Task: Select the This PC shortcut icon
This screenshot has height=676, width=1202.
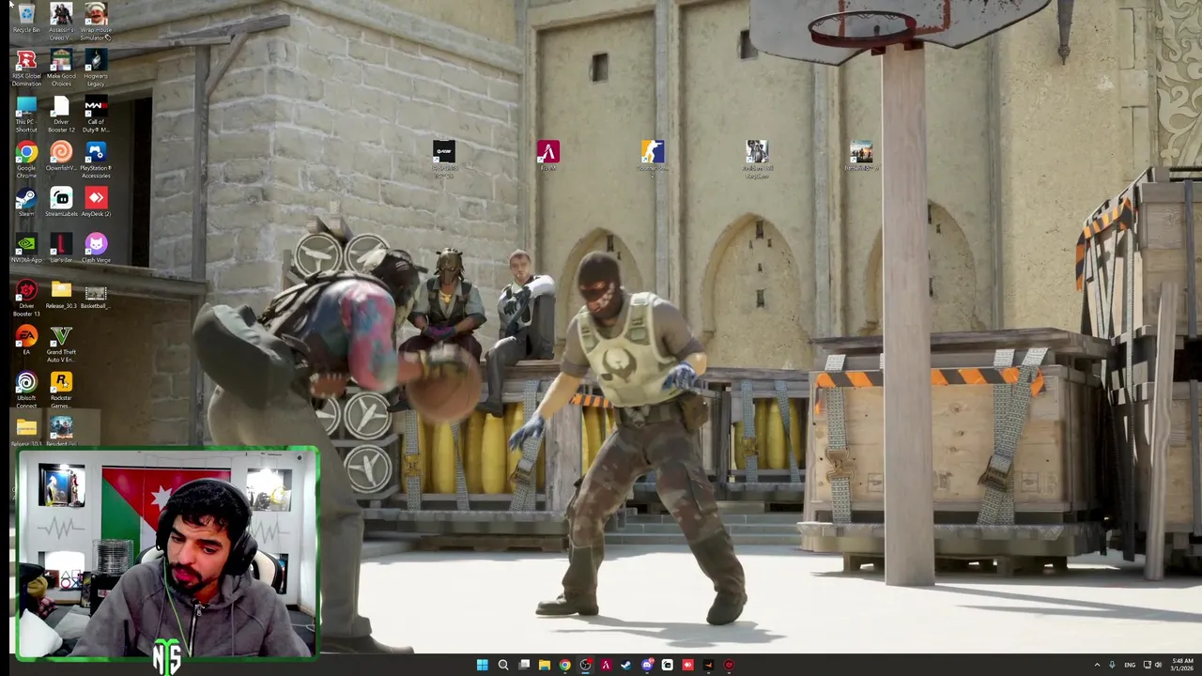Action: pyautogui.click(x=26, y=114)
